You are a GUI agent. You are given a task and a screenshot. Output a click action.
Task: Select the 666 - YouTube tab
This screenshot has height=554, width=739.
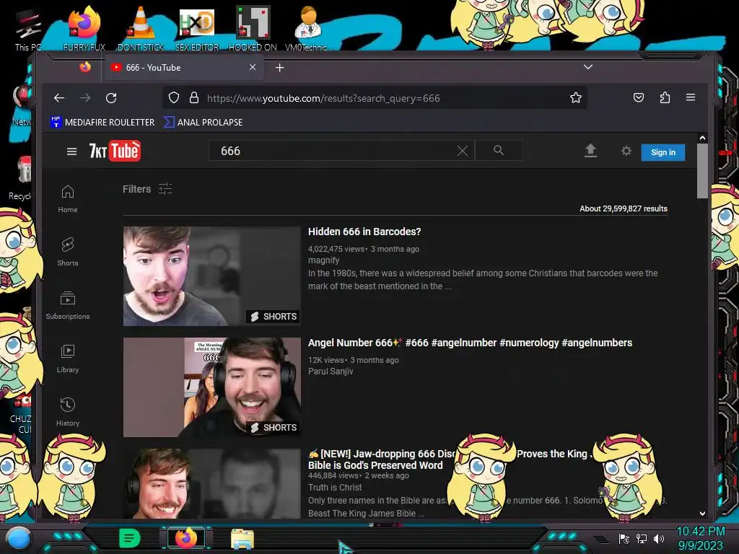point(184,67)
